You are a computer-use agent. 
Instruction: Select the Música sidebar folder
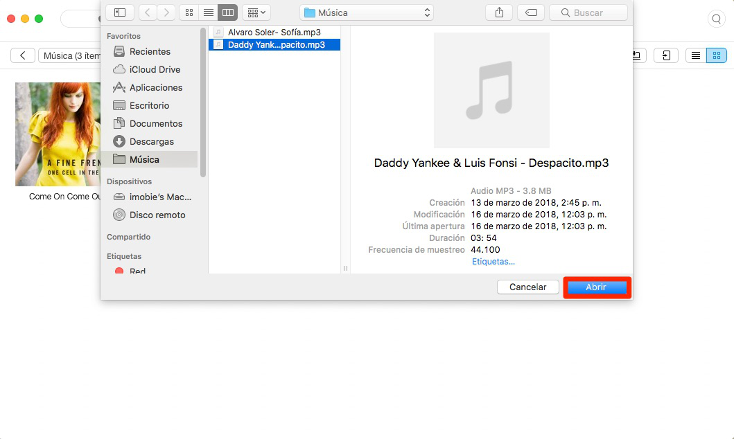click(149, 159)
